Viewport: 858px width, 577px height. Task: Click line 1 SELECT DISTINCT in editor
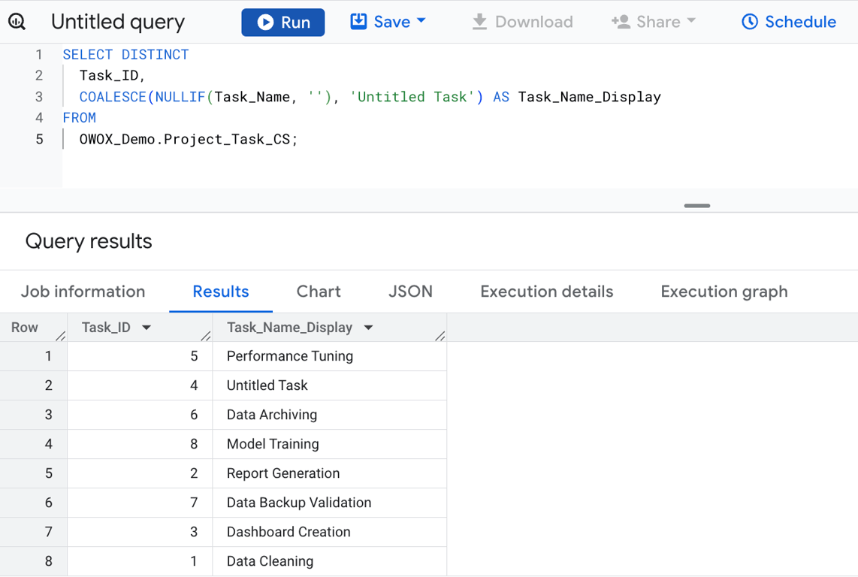point(125,55)
